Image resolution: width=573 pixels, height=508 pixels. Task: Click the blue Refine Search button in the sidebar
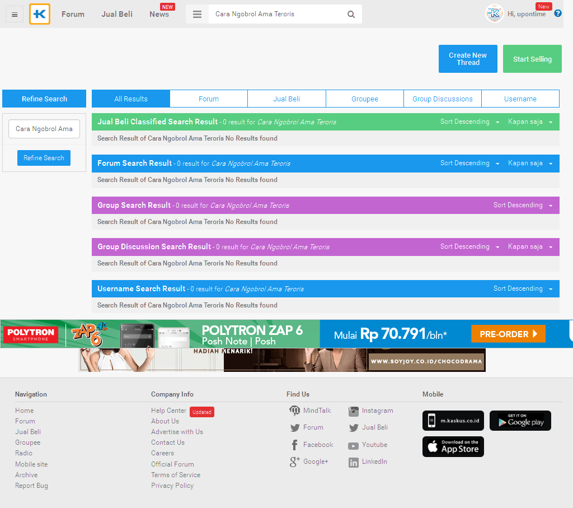click(44, 158)
